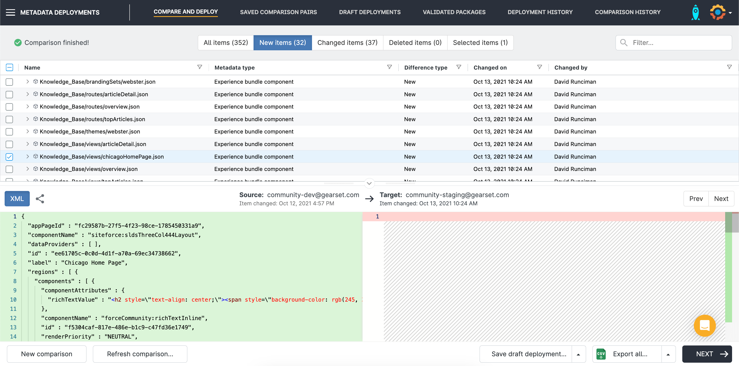The height and width of the screenshot is (366, 739).
Task: Click the blue rocket icon
Action: [695, 12]
